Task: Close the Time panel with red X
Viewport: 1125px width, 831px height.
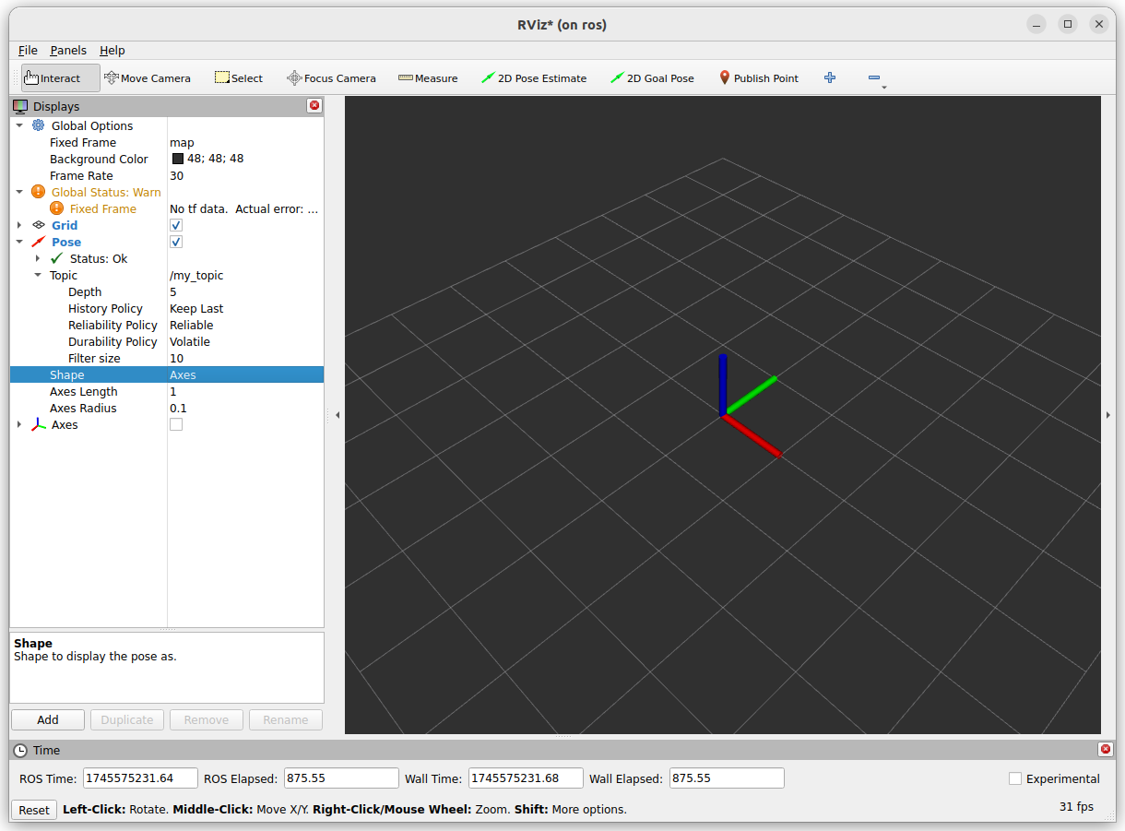Action: 1106,750
